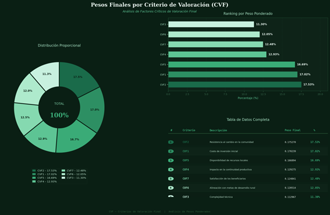Click the CVF2 bar in ranking chart
This screenshot has height=215, width=330.
tap(235, 84)
